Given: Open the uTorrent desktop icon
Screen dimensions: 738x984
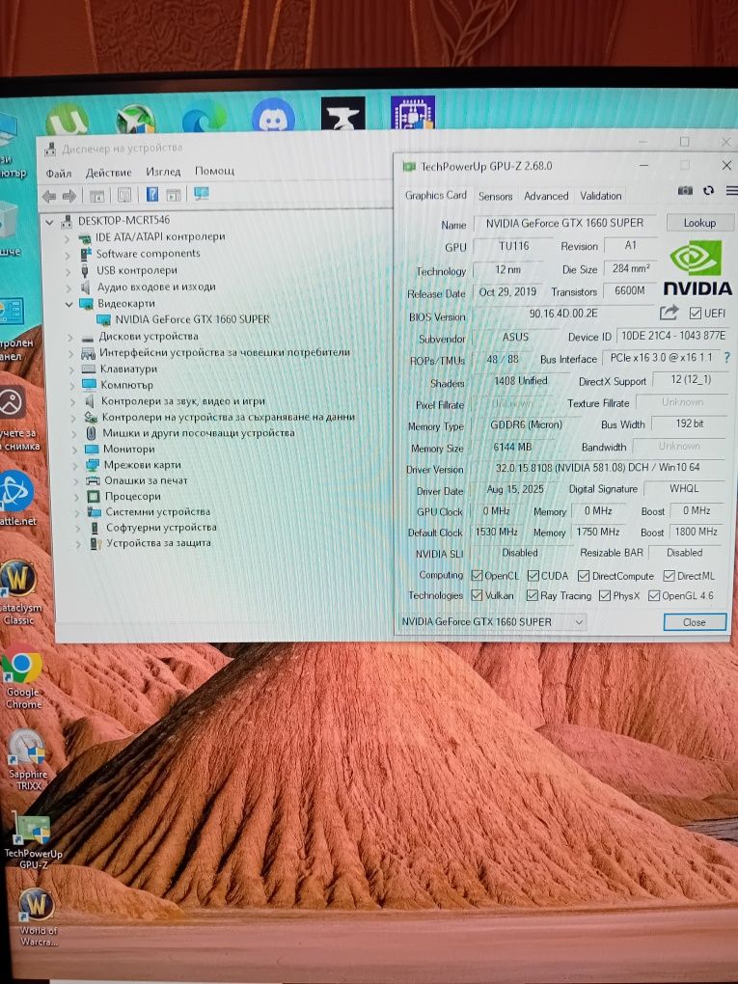Looking at the screenshot, I should [68, 120].
